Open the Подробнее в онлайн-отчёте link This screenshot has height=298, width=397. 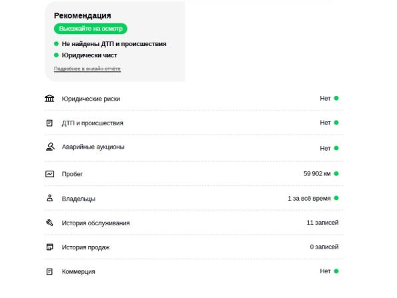[87, 69]
